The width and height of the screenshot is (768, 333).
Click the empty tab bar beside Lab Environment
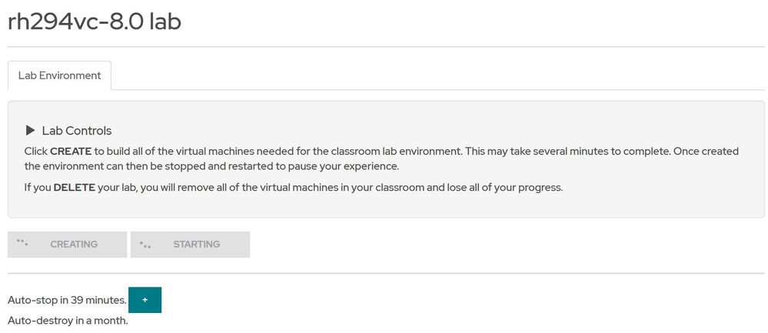(x=438, y=75)
